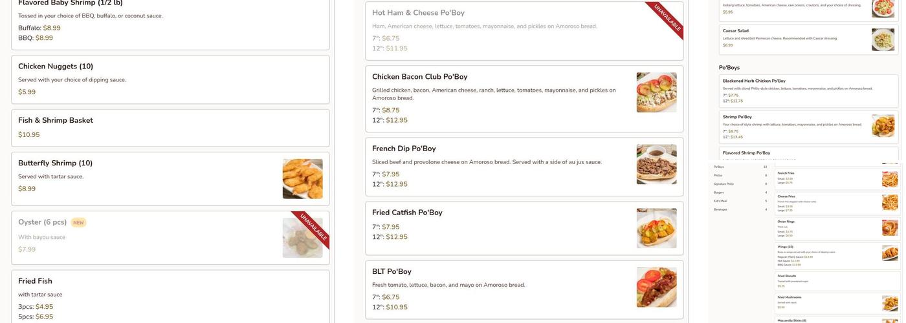Screen dimensions: 906x323
Task: Click the Onion Rings photo
Action: point(890,227)
